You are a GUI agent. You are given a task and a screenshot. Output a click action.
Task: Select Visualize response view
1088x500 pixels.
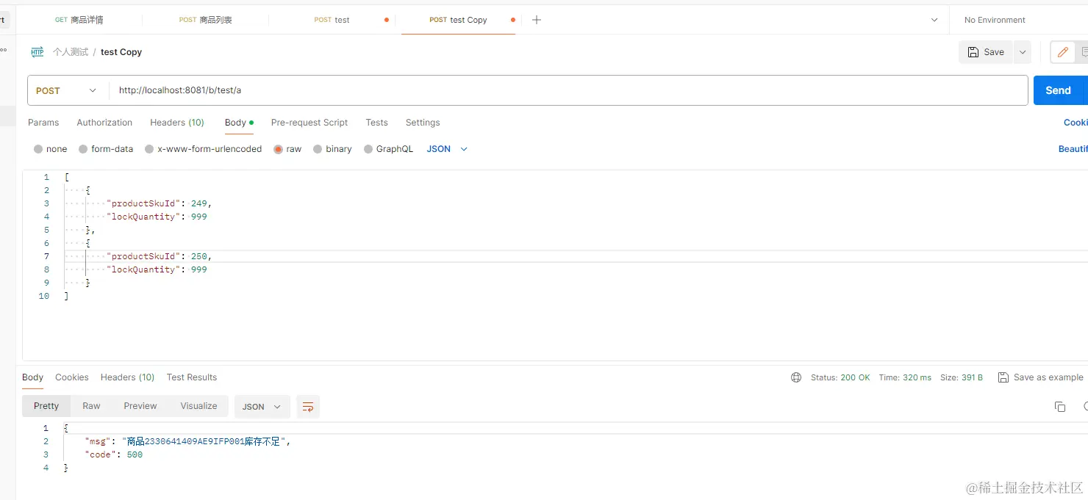click(198, 406)
